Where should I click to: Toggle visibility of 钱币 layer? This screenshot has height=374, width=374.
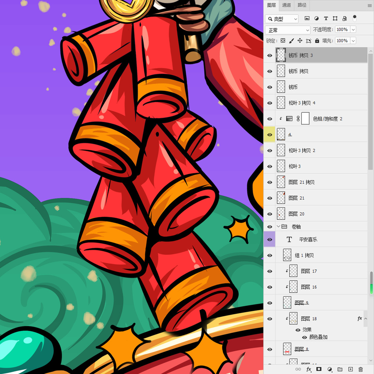(x=270, y=87)
